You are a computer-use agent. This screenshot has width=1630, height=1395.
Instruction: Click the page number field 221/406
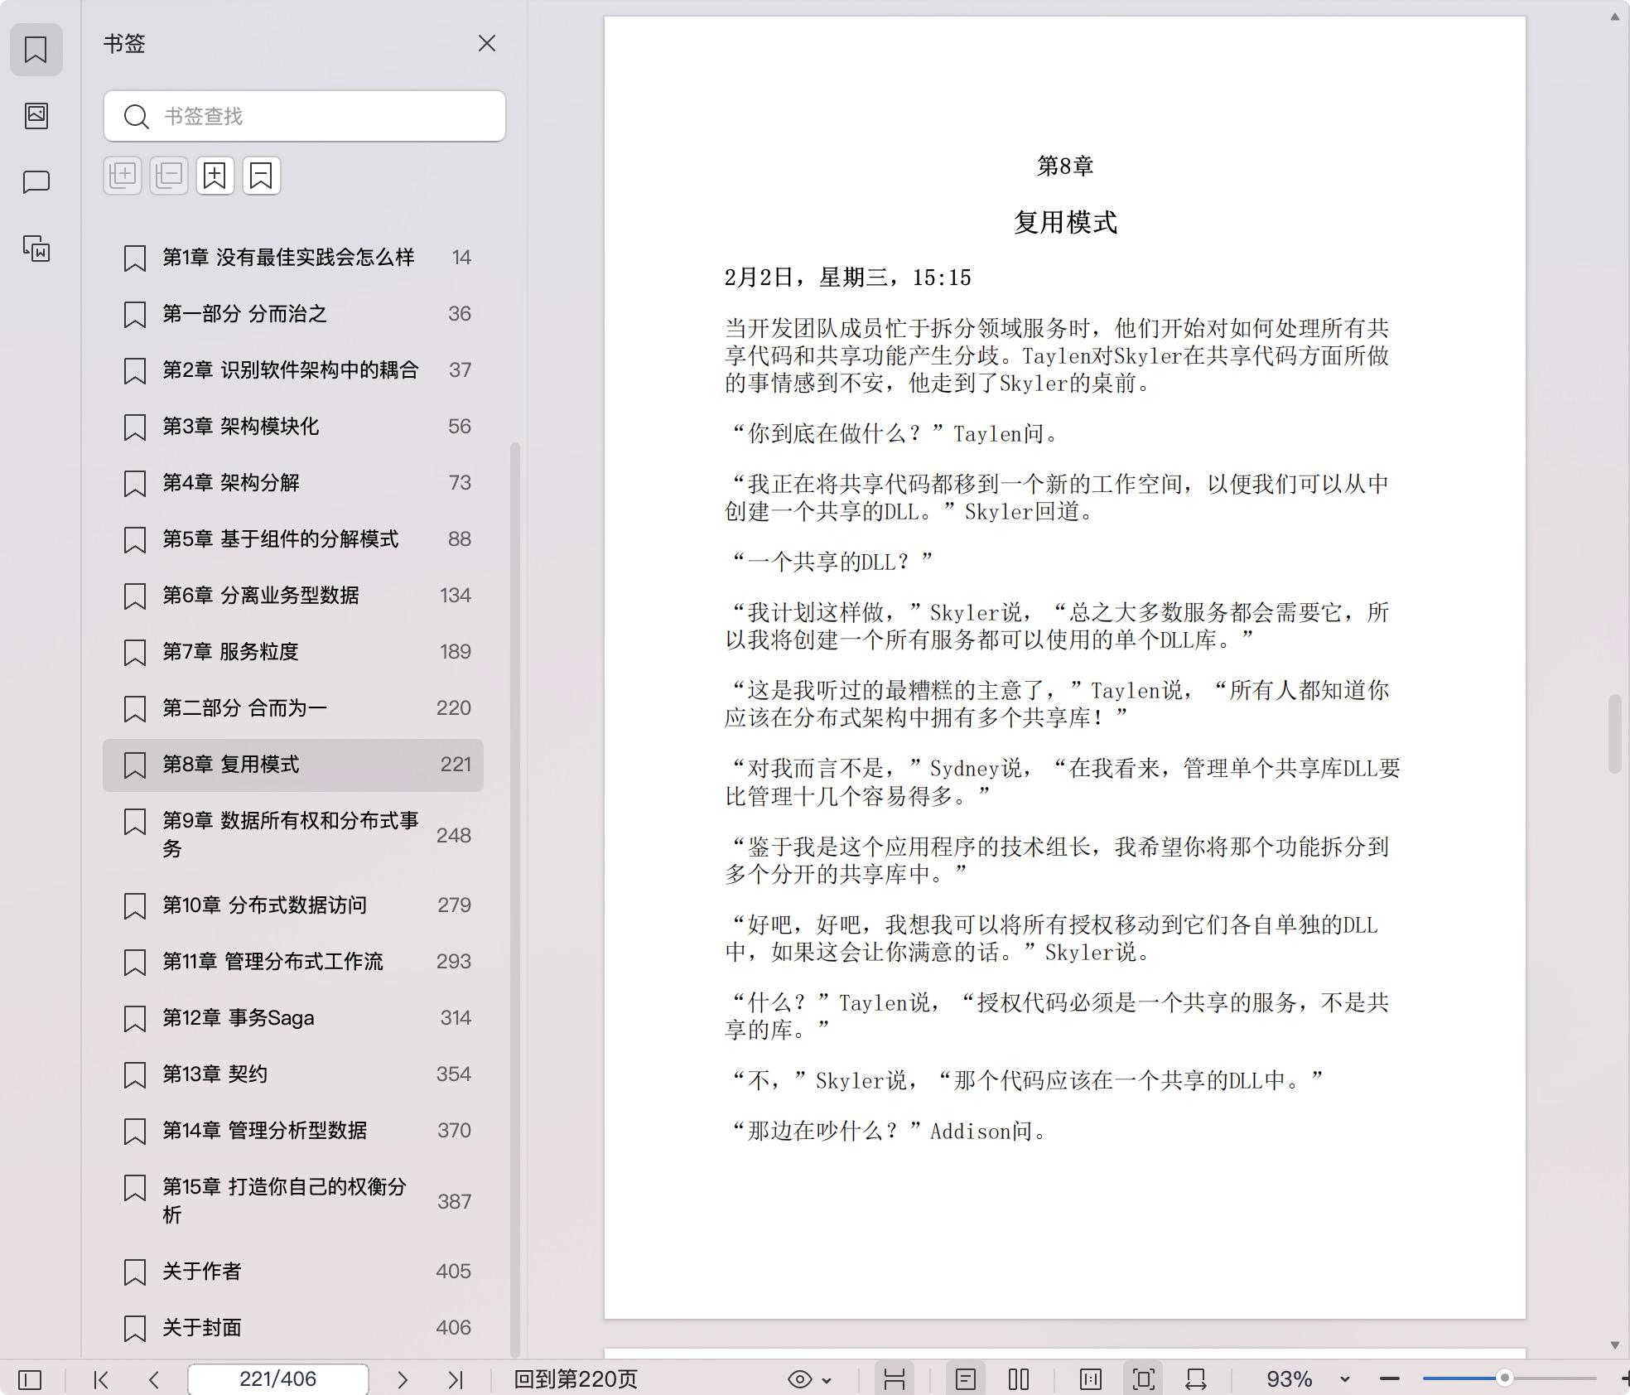pos(278,1379)
